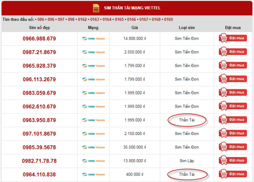The width and height of the screenshot is (254, 182).
Task: Click the Sim số đẹp column header
Action: 39,28
